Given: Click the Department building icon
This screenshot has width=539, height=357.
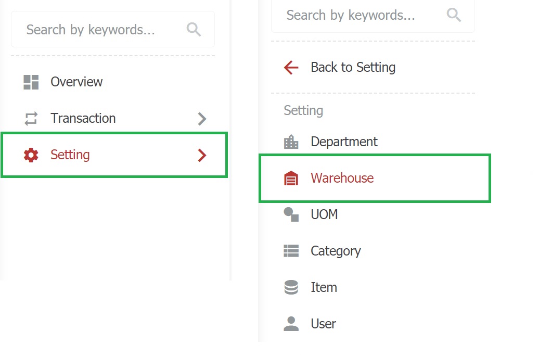Looking at the screenshot, I should [x=291, y=142].
